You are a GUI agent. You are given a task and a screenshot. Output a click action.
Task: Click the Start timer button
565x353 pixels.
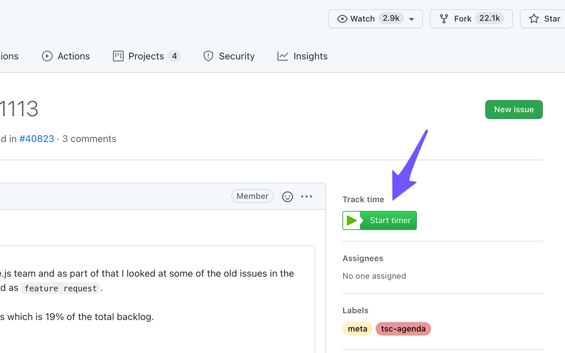(x=380, y=221)
